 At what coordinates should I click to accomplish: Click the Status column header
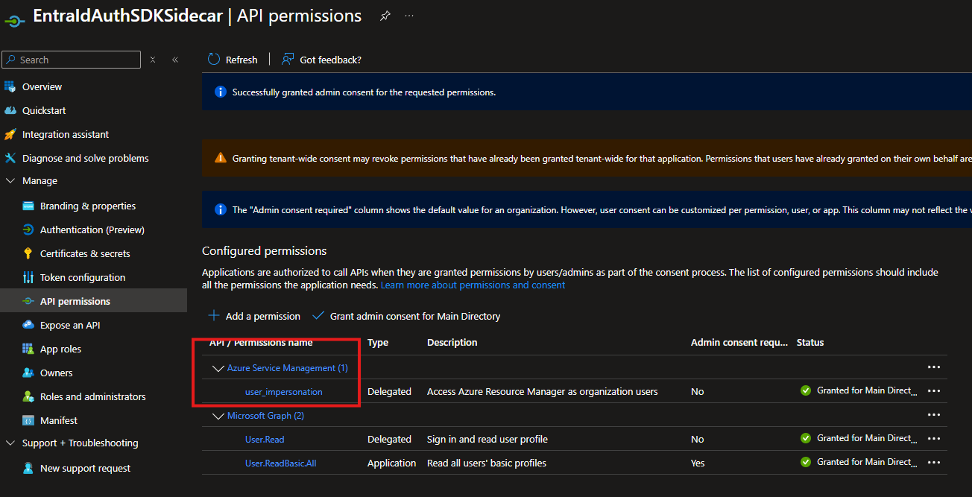tap(810, 342)
